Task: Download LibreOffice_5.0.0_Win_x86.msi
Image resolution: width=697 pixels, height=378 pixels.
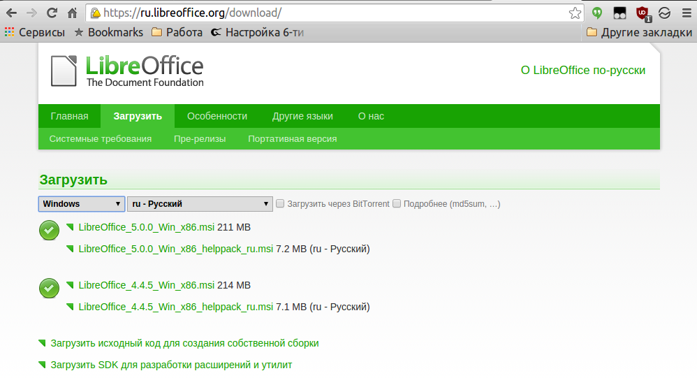Action: (x=146, y=227)
